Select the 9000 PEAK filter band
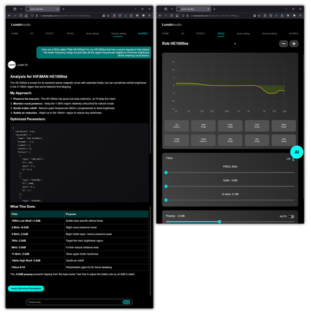 (283, 126)
